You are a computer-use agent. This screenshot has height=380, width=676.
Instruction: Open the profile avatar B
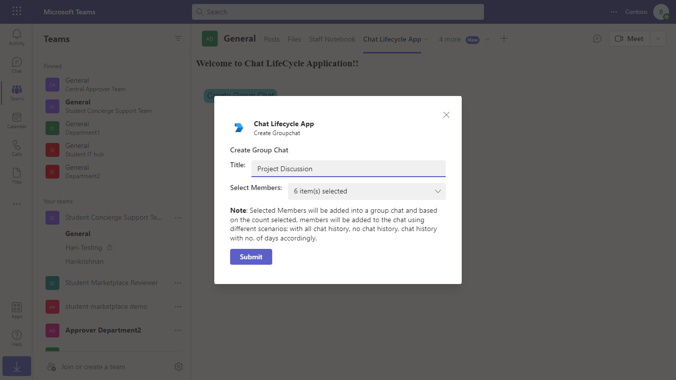pos(661,12)
